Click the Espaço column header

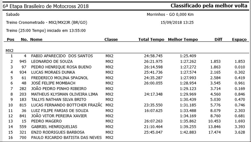pyautogui.click(x=239, y=39)
